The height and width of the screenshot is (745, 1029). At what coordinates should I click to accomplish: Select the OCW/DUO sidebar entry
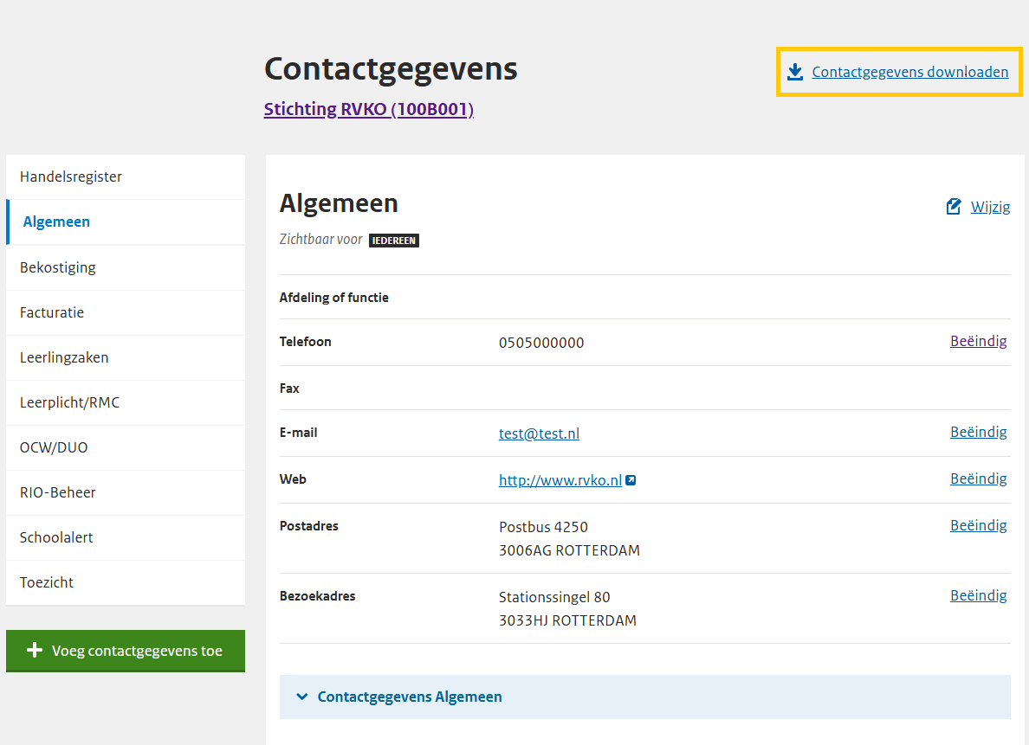pos(55,447)
